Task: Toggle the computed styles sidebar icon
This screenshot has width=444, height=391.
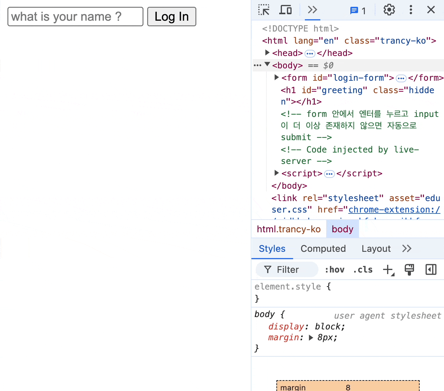Action: click(431, 270)
